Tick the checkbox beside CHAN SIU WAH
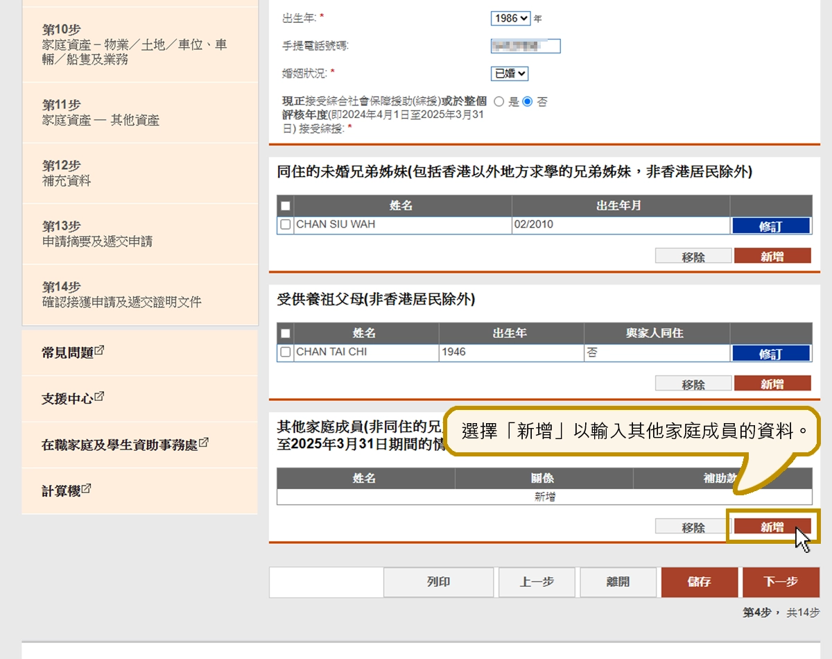Screen dimensions: 832x659 [x=285, y=225]
